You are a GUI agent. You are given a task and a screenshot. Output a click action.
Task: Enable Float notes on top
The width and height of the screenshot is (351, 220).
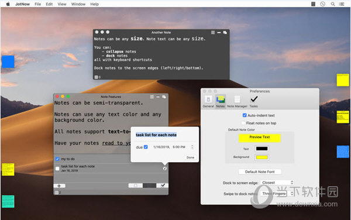(243, 123)
